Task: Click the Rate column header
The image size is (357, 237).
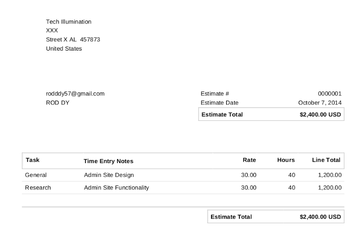Action: [249, 160]
